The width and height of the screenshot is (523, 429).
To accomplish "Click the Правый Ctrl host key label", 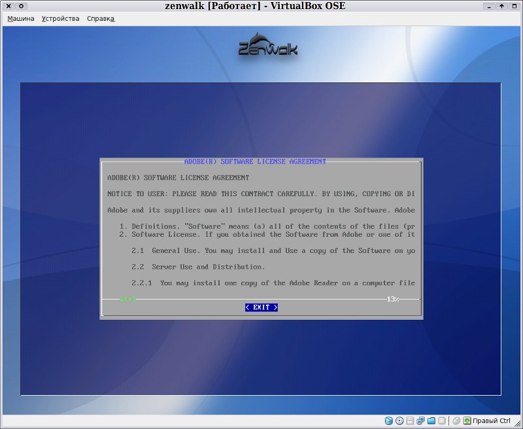I will tap(492, 420).
